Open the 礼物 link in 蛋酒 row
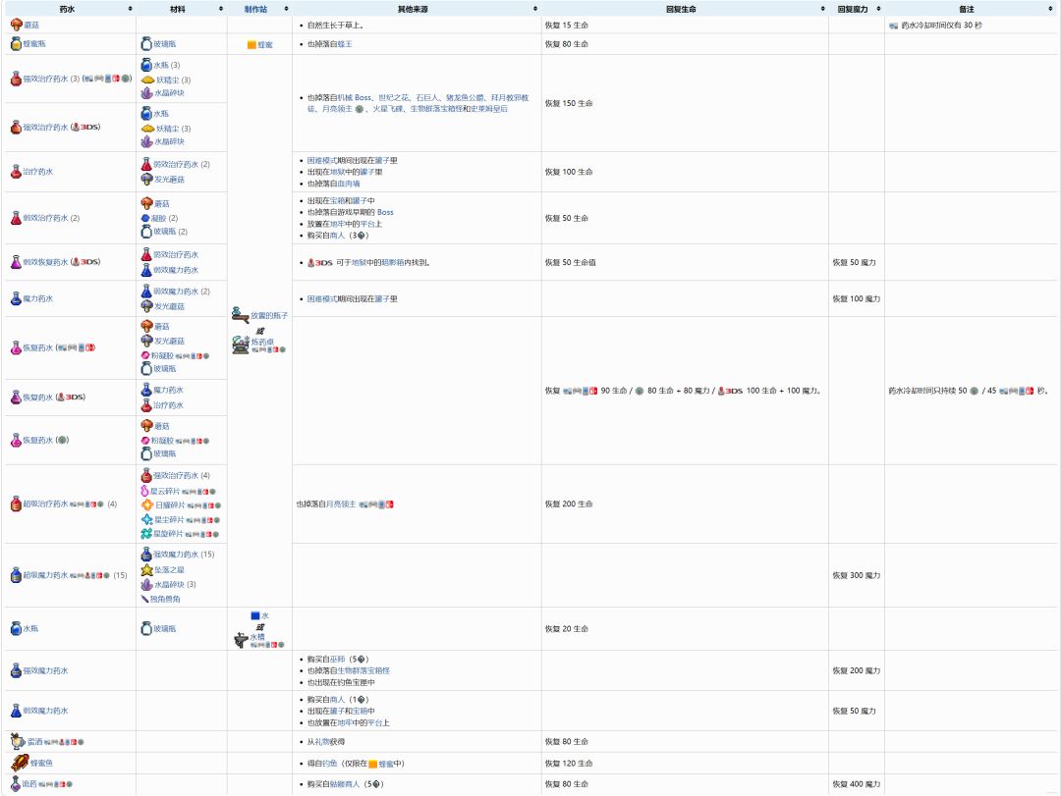This screenshot has width=1061, height=796. point(321,741)
